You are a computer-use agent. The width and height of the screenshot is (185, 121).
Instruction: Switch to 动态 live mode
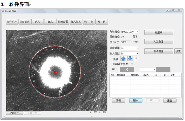[37, 22]
